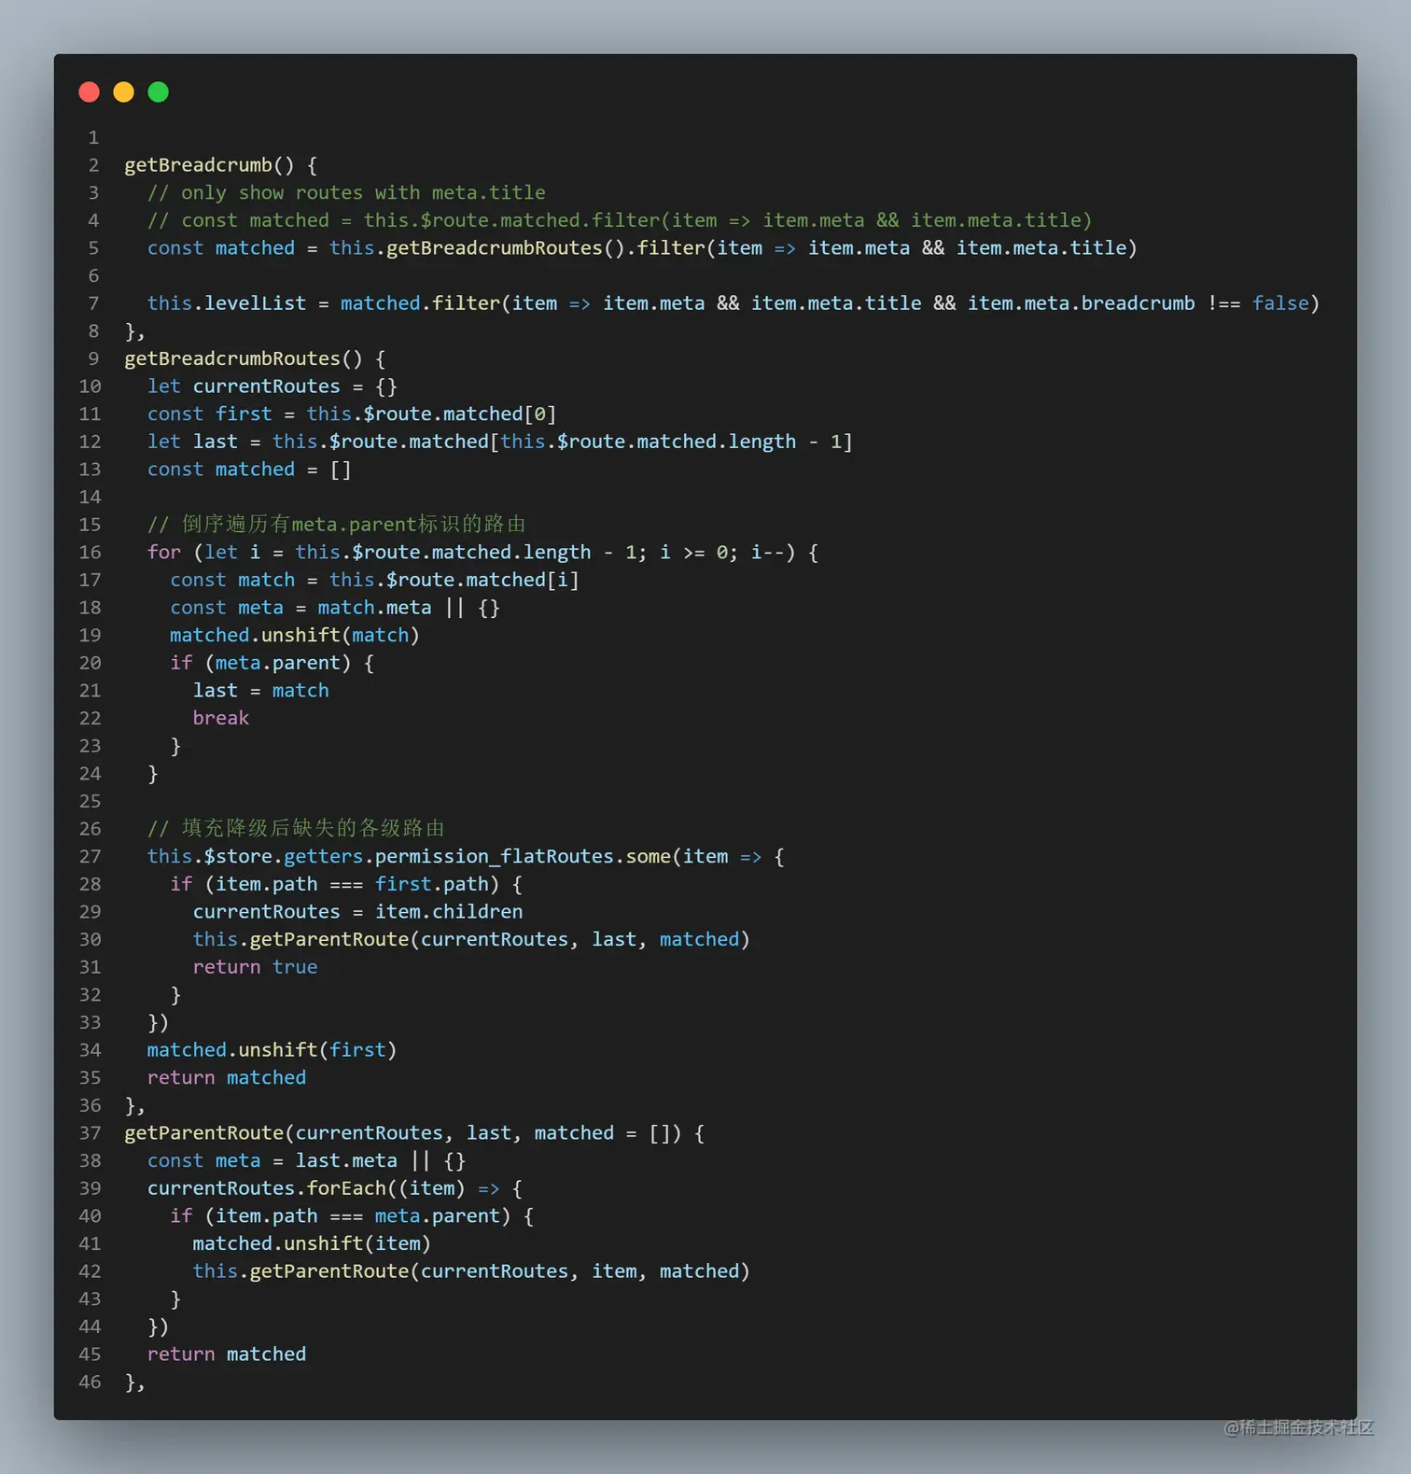Viewport: 1411px width, 1474px height.
Task: Click the "if (item.path === meta.parent) {" condition
Action: click(x=352, y=1216)
